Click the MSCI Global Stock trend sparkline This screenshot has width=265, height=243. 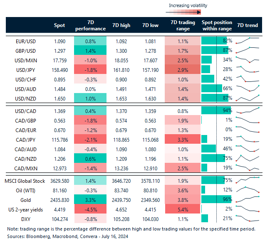pos(248,180)
